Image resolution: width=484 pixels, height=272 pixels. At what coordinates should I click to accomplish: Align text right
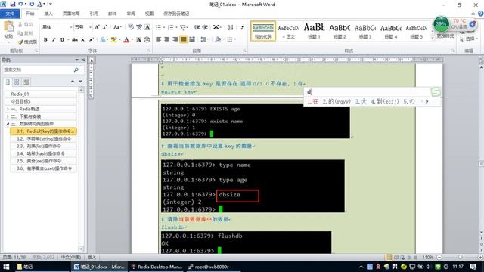pyautogui.click(x=175, y=39)
